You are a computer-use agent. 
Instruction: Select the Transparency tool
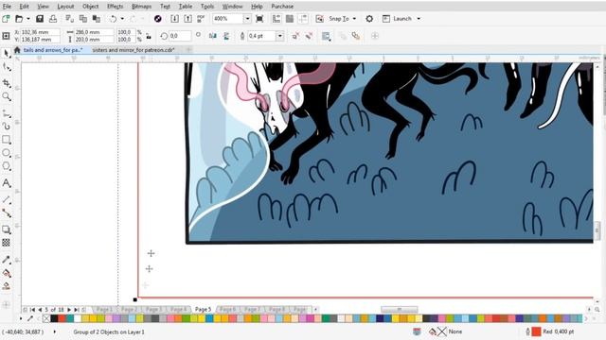[x=7, y=243]
